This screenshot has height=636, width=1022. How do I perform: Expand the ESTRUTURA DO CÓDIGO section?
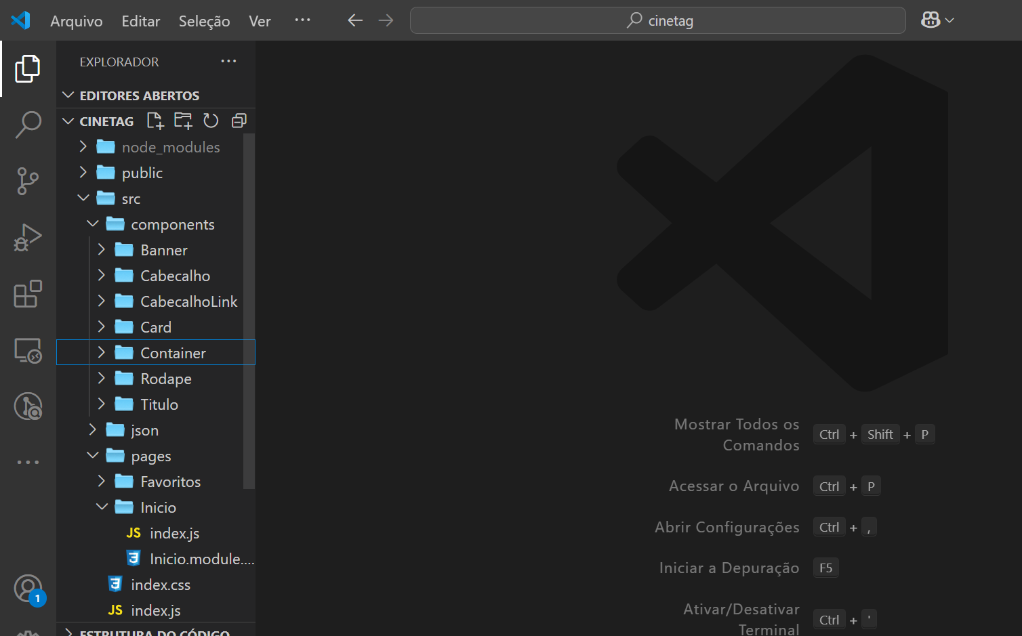156,631
